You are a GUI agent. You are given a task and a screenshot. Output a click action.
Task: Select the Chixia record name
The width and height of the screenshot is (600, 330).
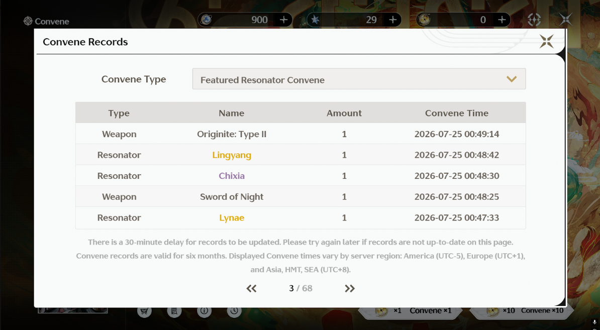coord(232,176)
